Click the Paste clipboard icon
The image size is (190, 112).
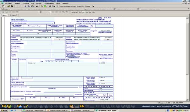click(x=32, y=6)
